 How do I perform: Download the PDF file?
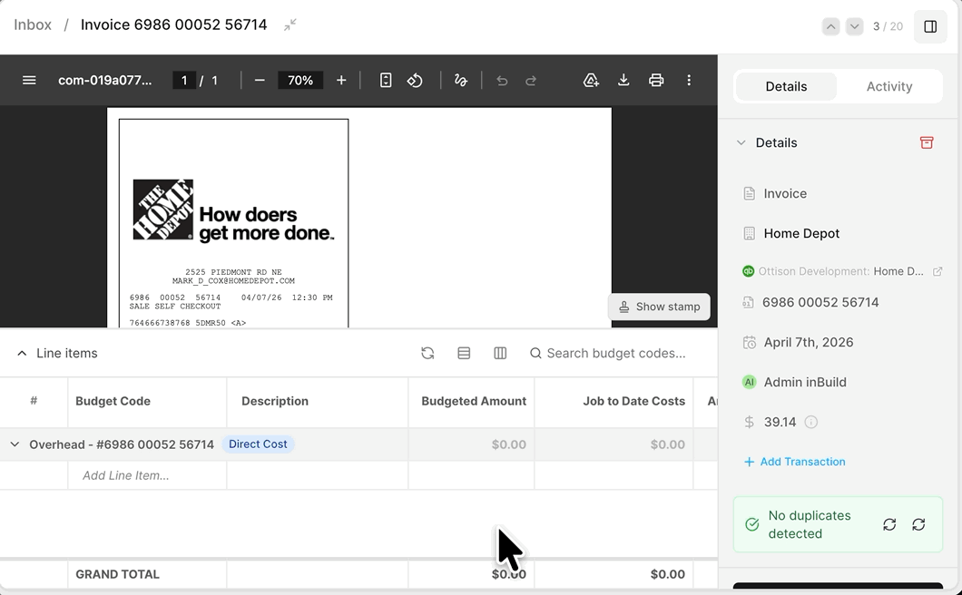tap(623, 81)
